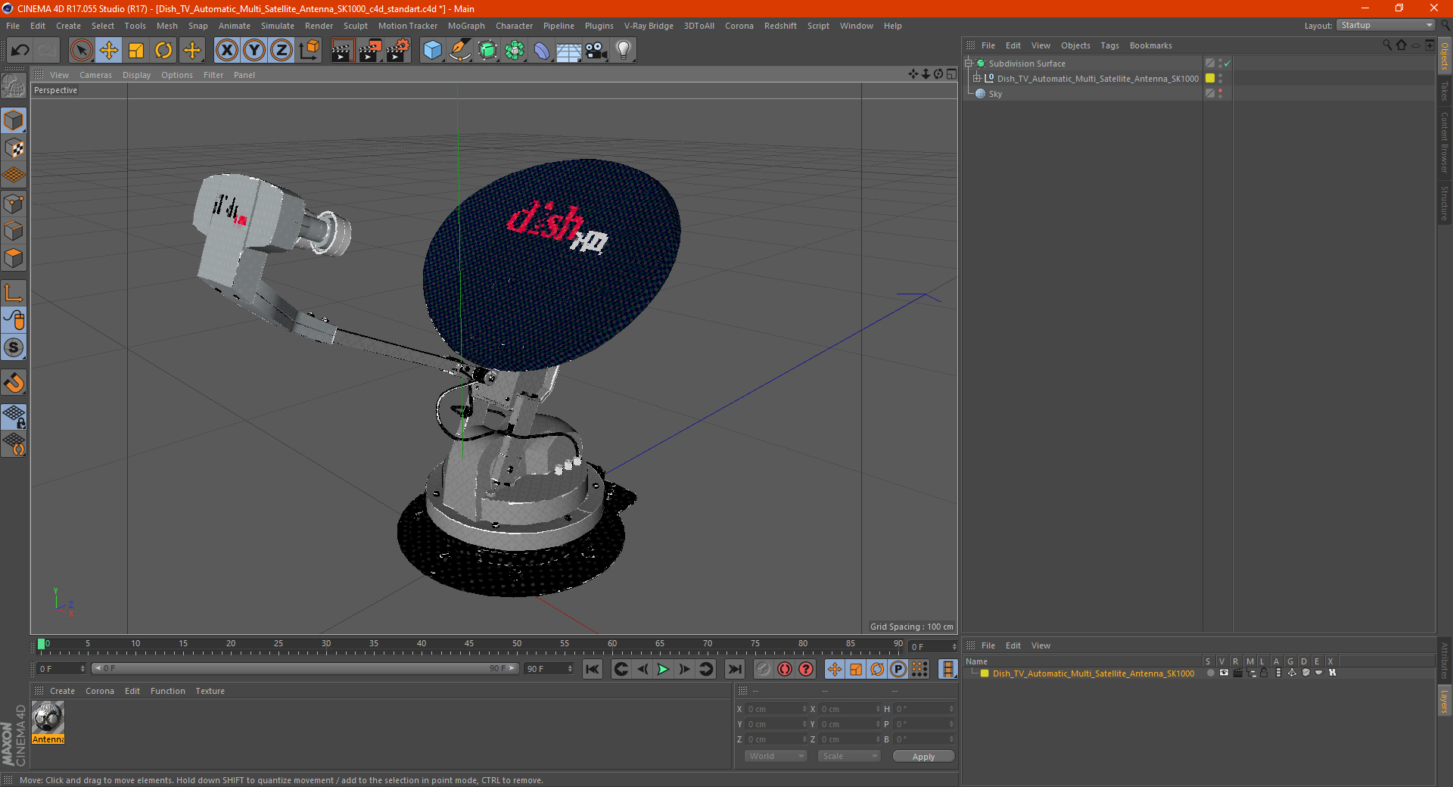The width and height of the screenshot is (1453, 787).
Task: Switch to Edges mode
Action: [x=14, y=231]
